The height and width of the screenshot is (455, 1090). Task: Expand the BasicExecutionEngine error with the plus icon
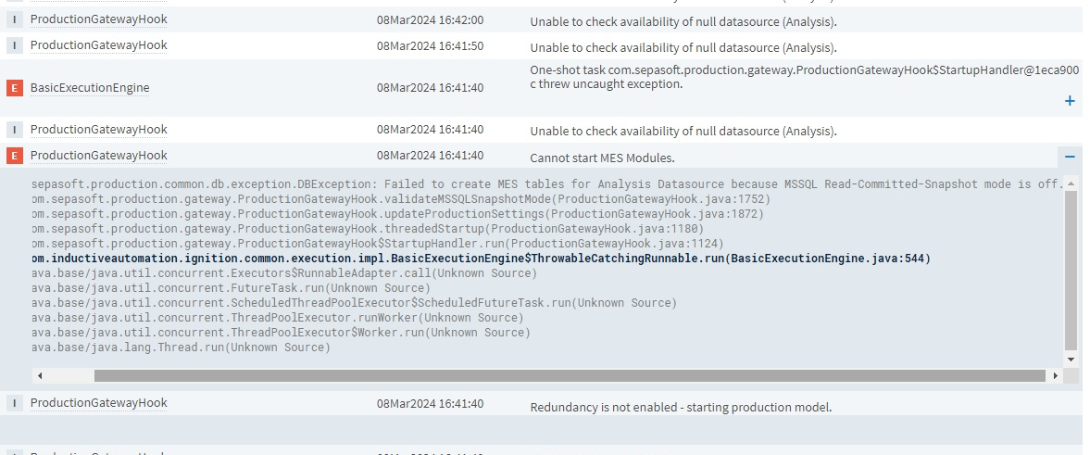(x=1070, y=101)
